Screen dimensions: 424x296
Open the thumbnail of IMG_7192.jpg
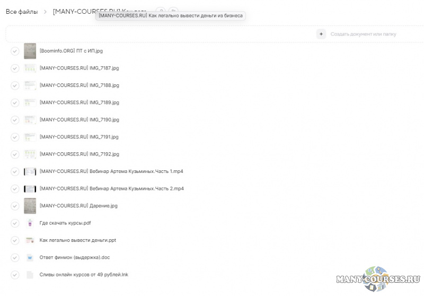[30, 154]
